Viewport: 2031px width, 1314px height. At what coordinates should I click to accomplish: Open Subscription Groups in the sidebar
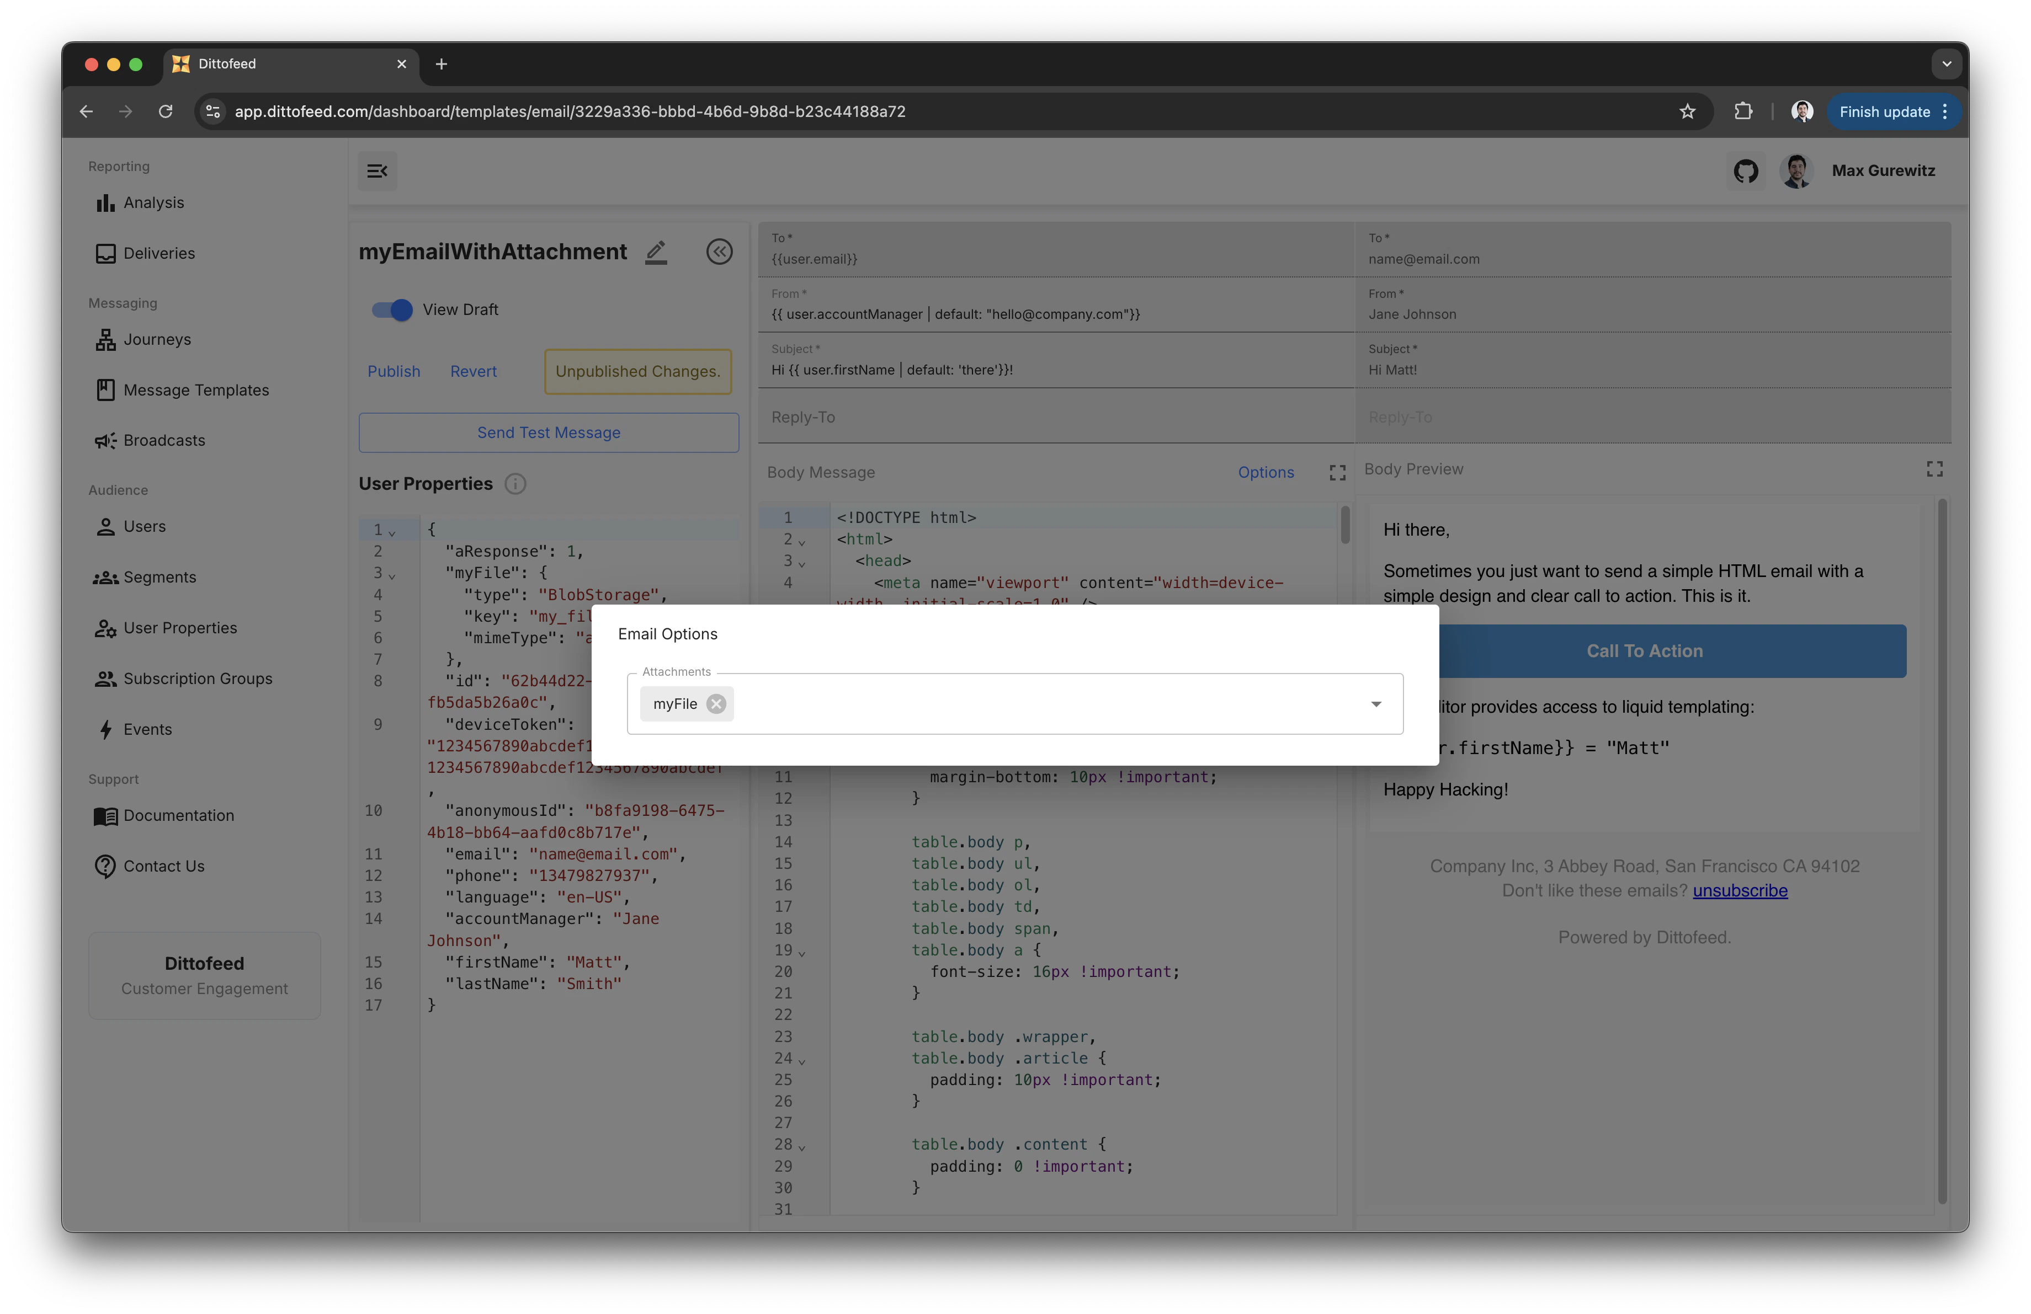pyautogui.click(x=197, y=679)
